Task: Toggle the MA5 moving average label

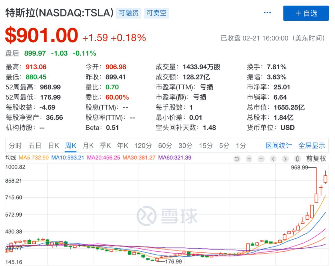Action: point(33,158)
